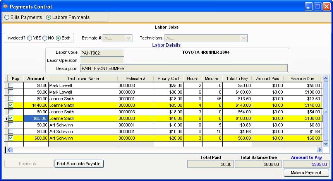The height and width of the screenshot is (181, 333).
Task: Sort by Balance Due column header
Action: coord(302,79)
